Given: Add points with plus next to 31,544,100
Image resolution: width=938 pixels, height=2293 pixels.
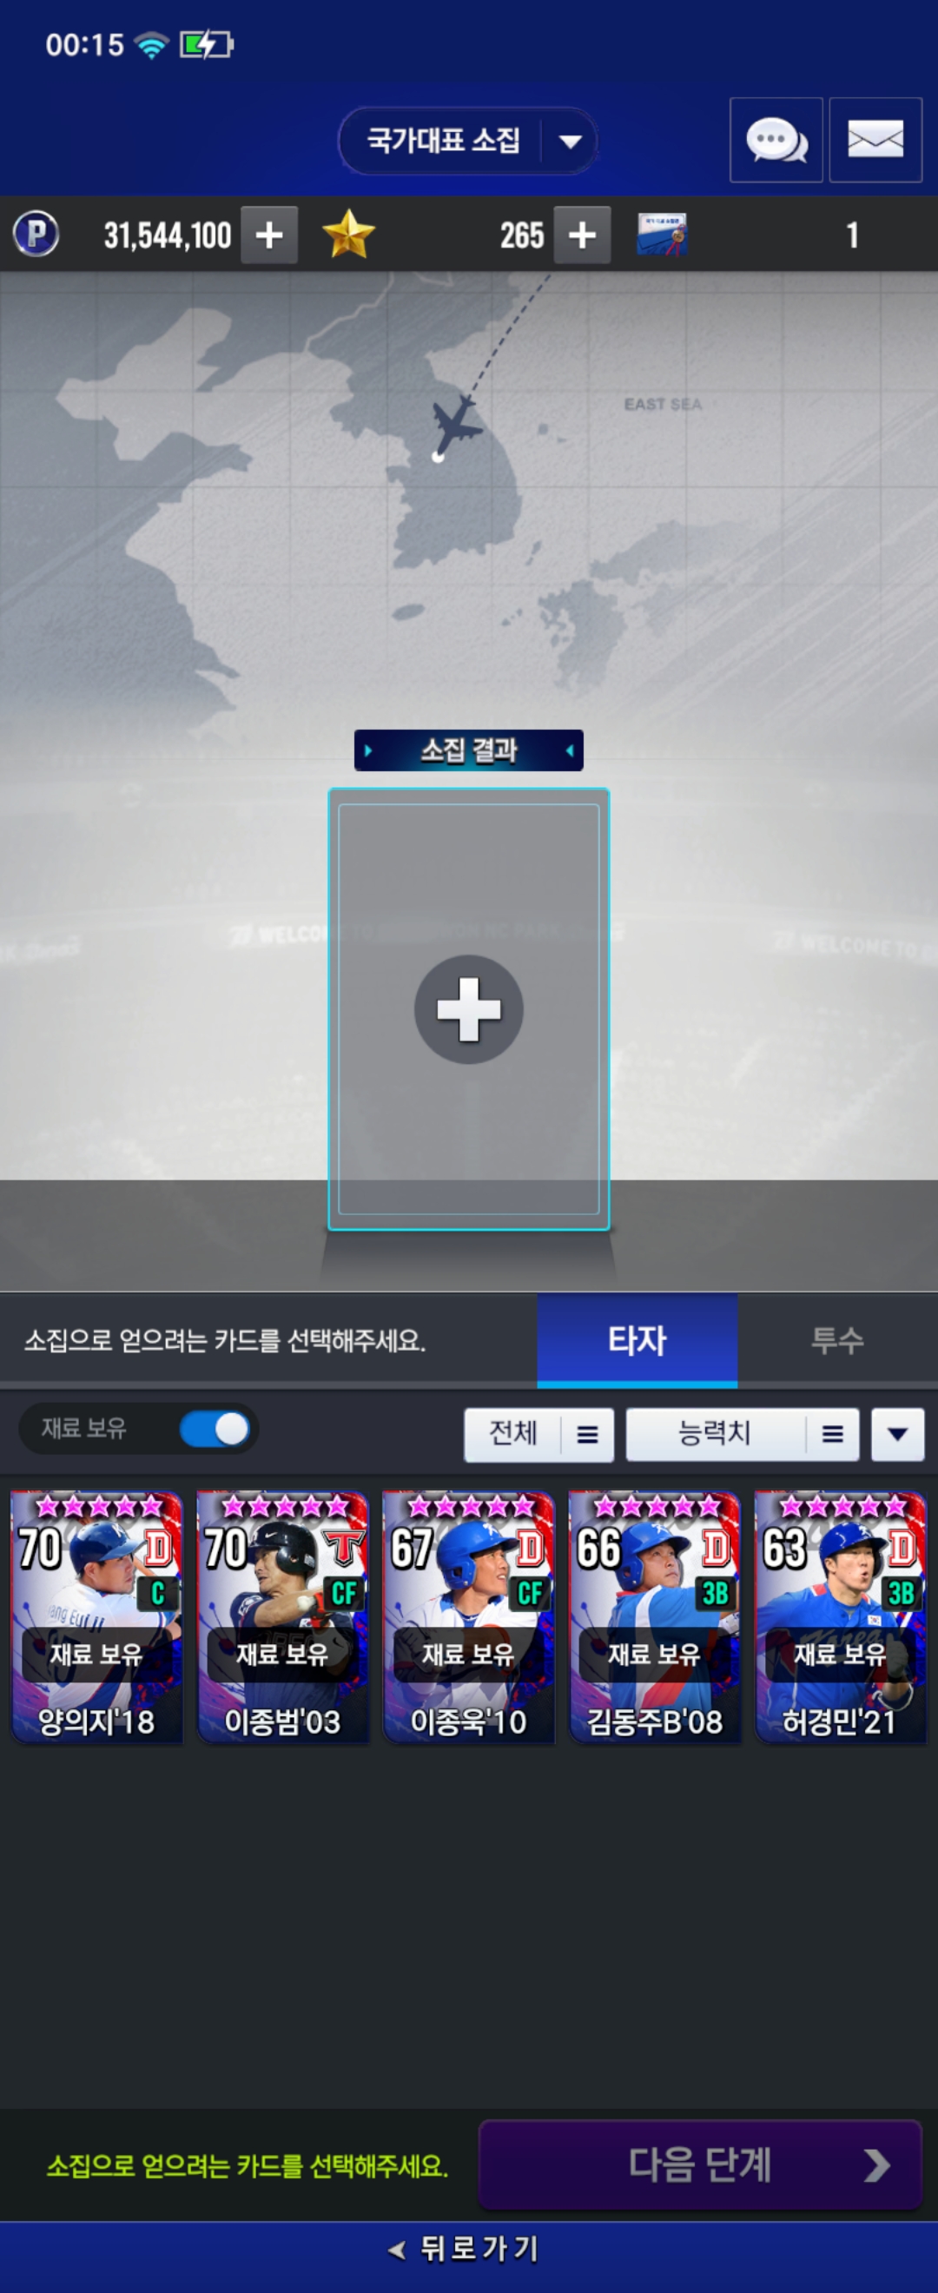Looking at the screenshot, I should pyautogui.click(x=269, y=235).
